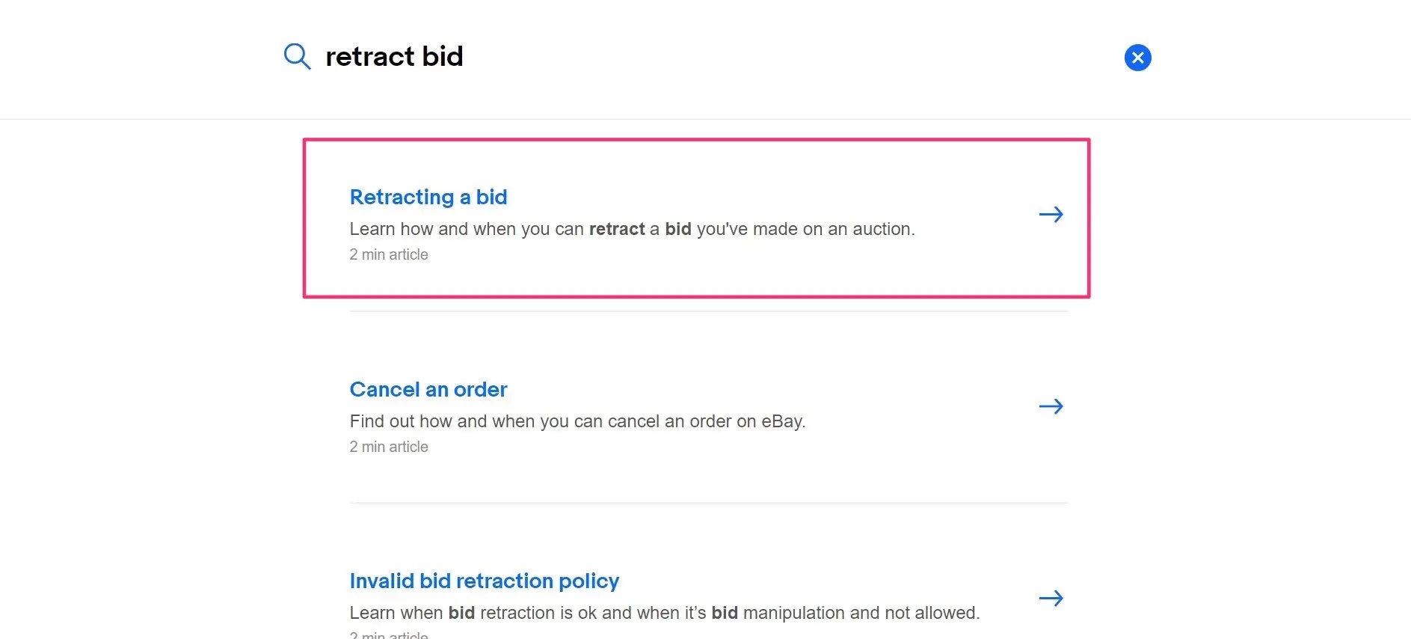Click "2 min article" under Retracting a bid
1411x639 pixels.
(389, 254)
